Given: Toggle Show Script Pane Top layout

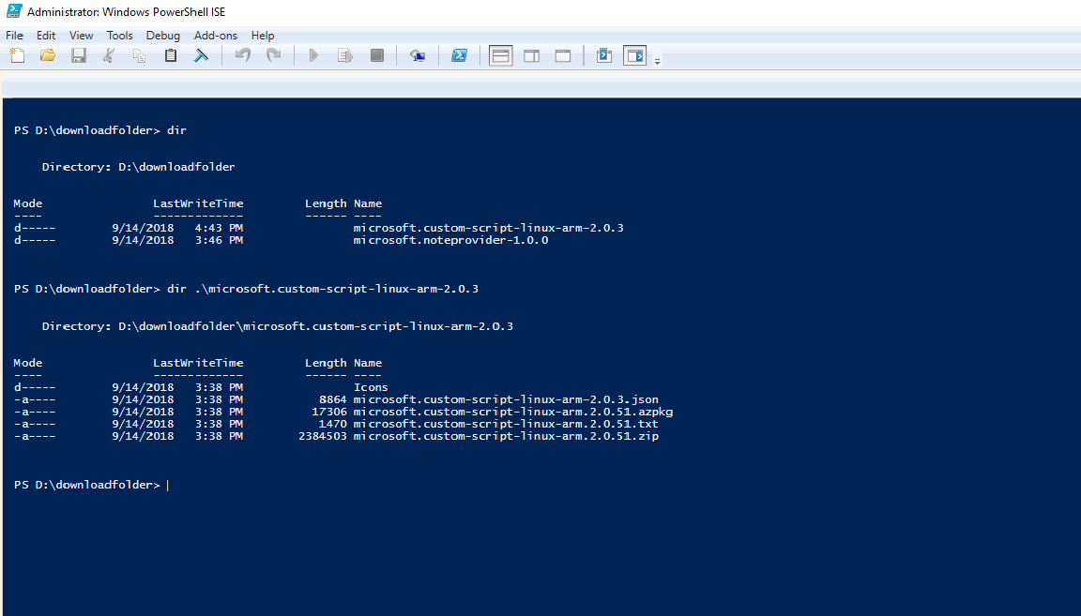Looking at the screenshot, I should tap(500, 56).
